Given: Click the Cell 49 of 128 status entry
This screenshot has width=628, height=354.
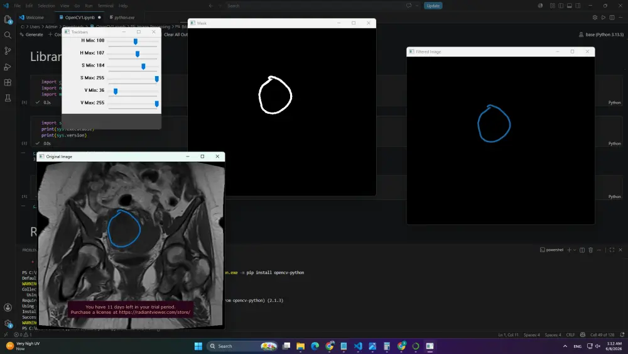Looking at the screenshot, I should [602, 335].
